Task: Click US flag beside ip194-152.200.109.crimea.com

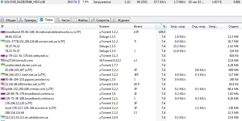Action: click(x=3, y=89)
